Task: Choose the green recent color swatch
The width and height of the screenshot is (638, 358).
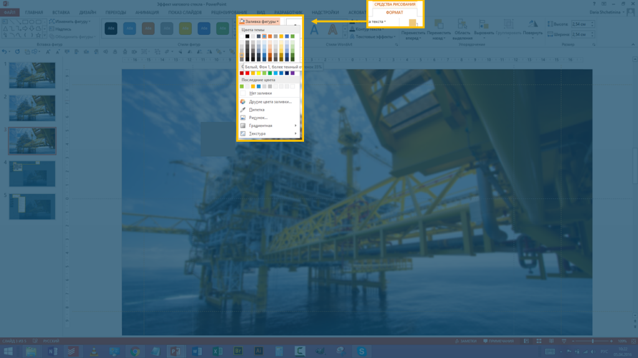Action: (242, 86)
